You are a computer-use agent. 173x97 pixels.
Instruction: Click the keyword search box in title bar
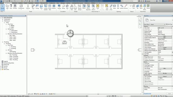pyautogui.click(x=130, y=1)
